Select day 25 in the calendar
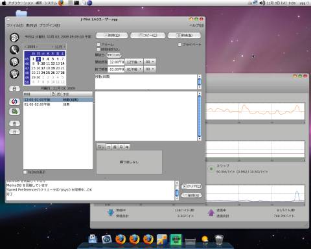This screenshot has height=249, width=311. 48,73
